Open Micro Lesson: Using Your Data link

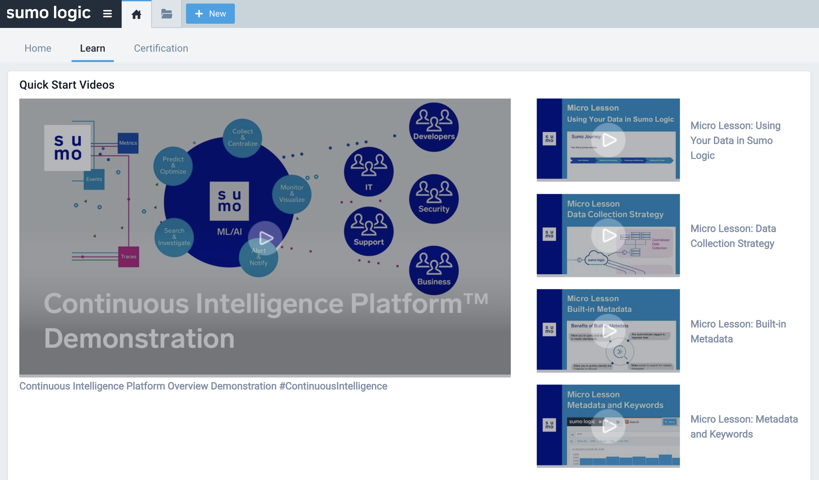point(735,140)
